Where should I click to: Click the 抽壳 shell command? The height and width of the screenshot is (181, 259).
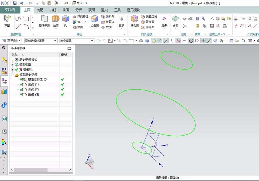[78, 27]
